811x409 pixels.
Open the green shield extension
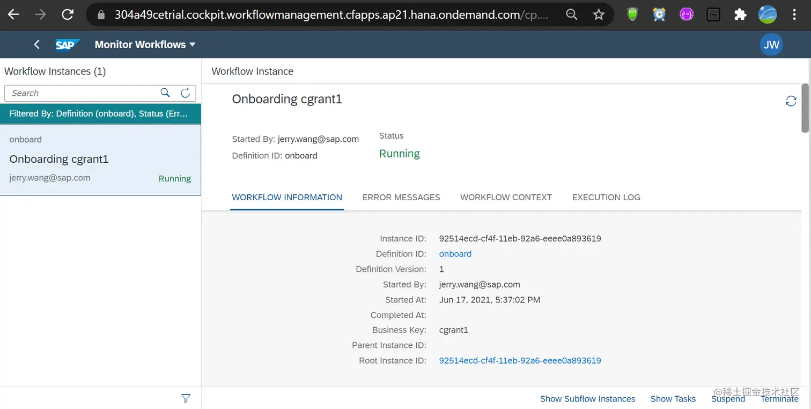click(633, 15)
